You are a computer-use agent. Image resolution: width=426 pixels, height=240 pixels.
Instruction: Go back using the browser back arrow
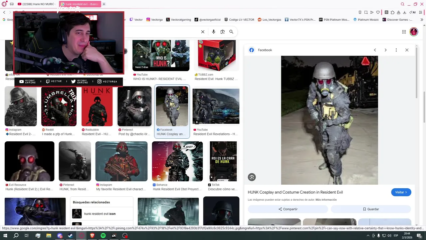4,12
